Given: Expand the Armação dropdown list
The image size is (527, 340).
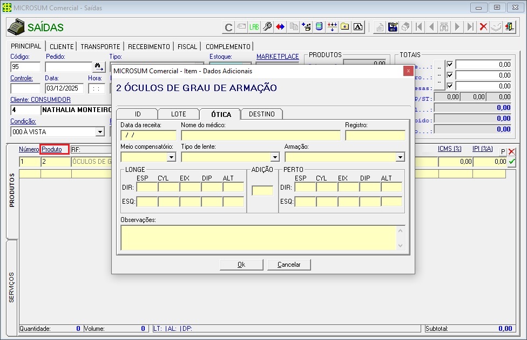Looking at the screenshot, I should coord(400,157).
